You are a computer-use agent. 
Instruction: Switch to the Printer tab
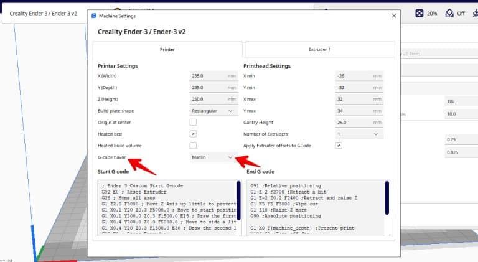tap(167, 49)
